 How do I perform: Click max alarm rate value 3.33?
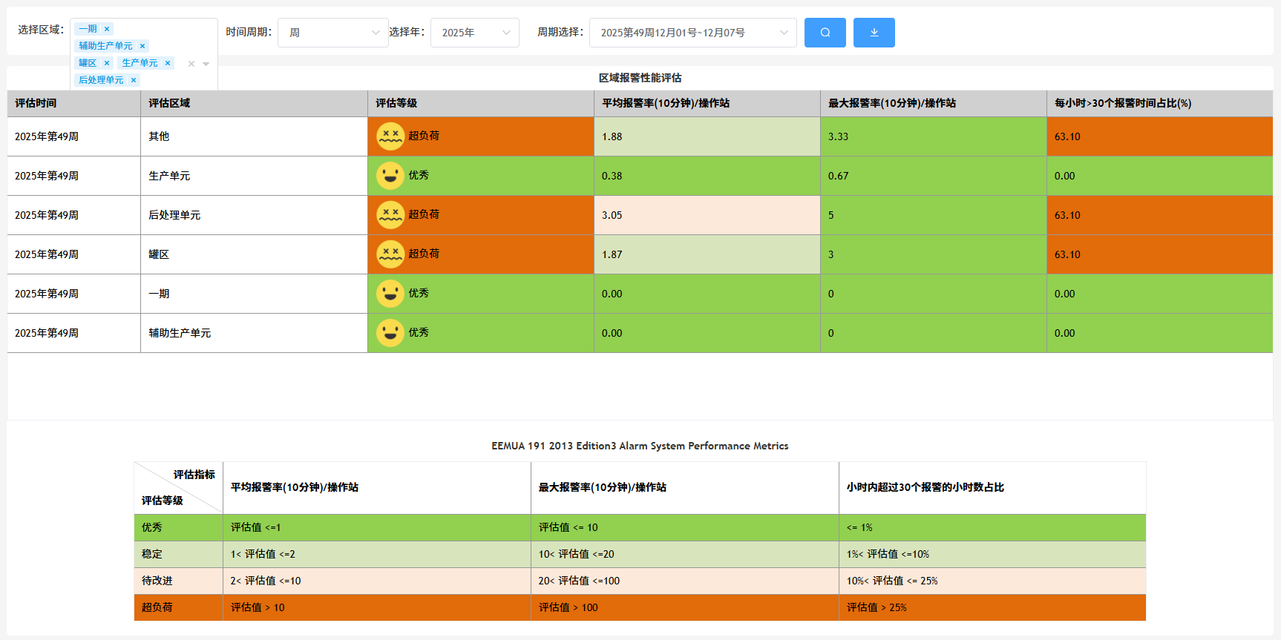(839, 136)
